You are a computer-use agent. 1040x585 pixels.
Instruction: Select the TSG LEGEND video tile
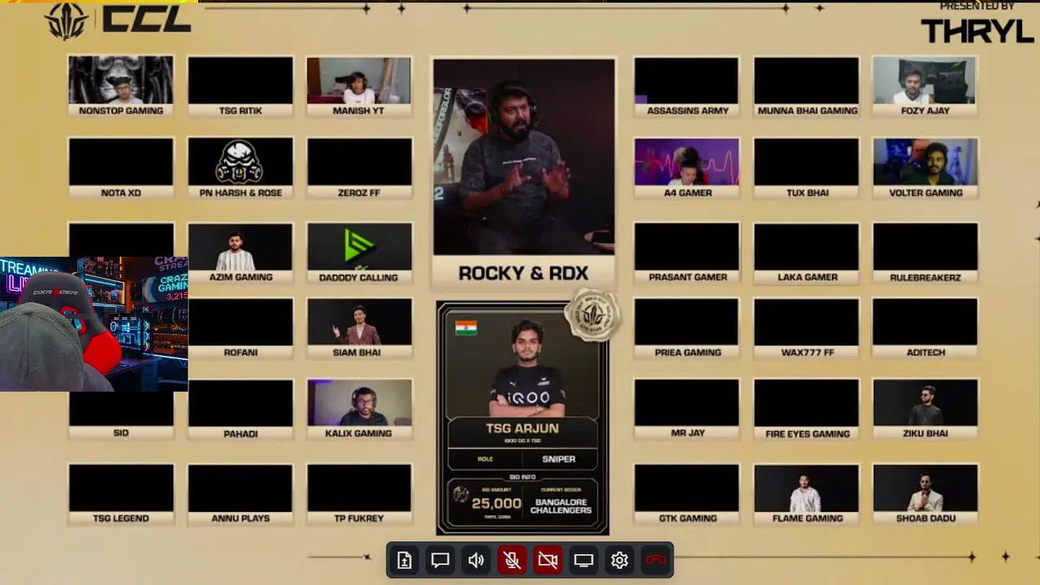pyautogui.click(x=121, y=494)
